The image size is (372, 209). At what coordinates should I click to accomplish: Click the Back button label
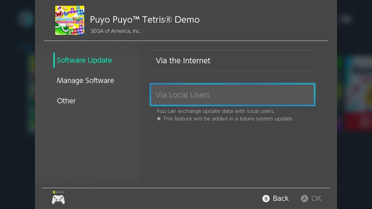tap(281, 198)
